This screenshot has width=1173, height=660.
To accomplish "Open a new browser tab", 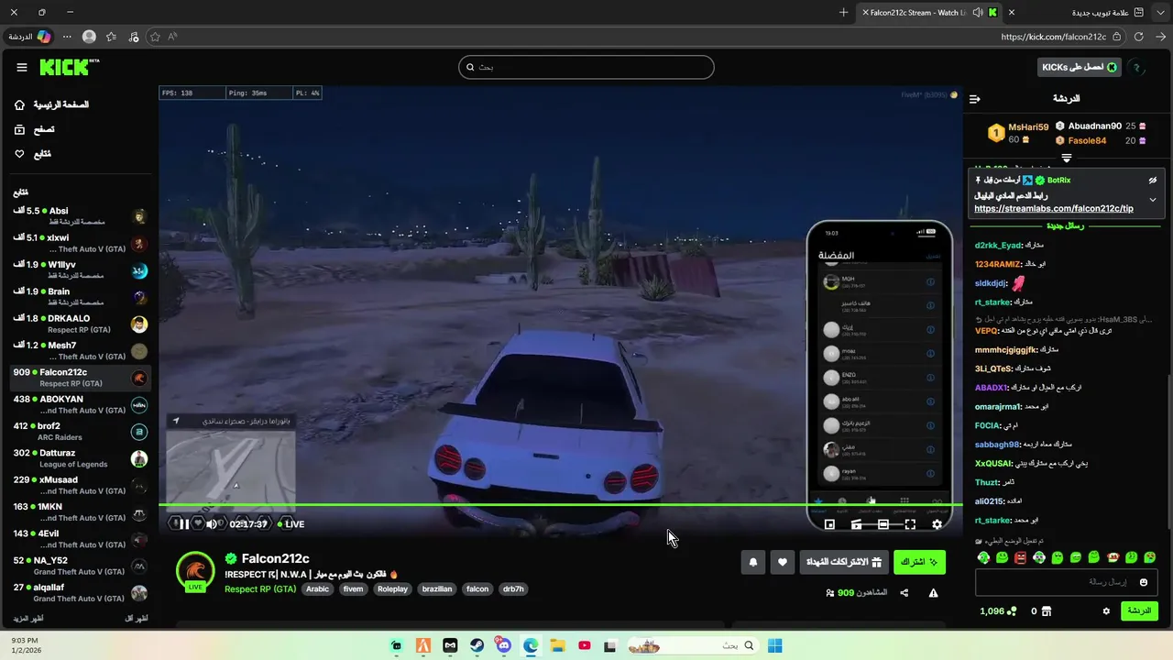I will [x=843, y=12].
